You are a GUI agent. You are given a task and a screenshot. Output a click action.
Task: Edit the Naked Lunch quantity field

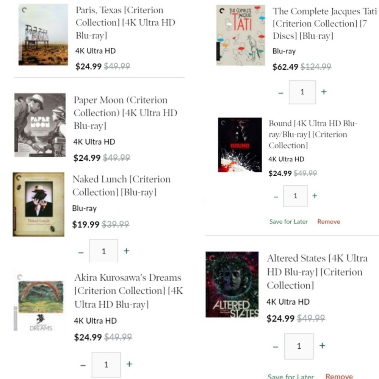[104, 251]
